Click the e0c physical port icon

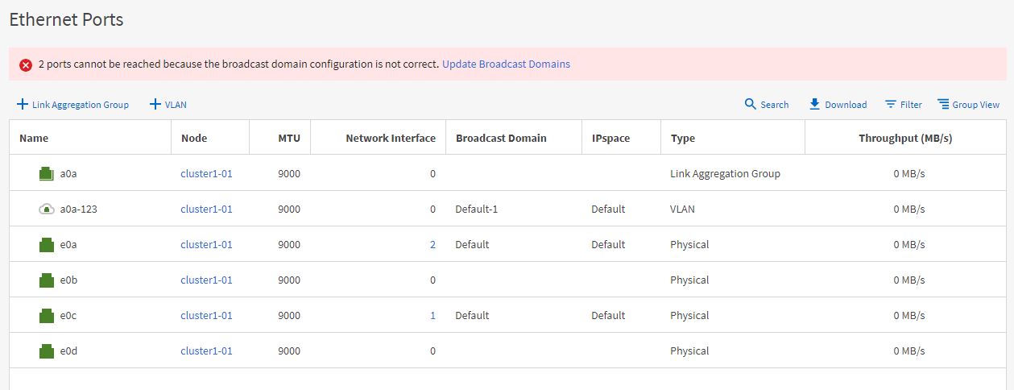click(47, 315)
